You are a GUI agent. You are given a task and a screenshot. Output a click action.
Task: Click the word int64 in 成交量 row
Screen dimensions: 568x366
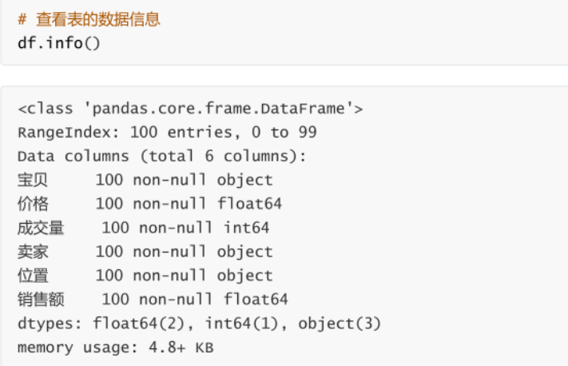coord(247,228)
